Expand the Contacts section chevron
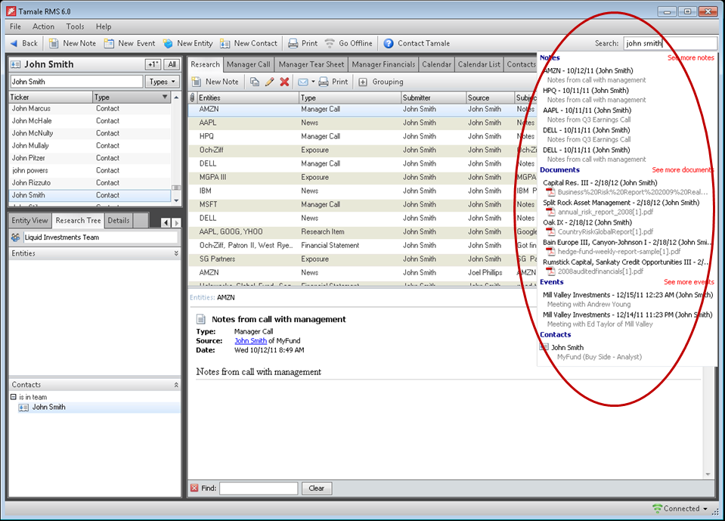The height and width of the screenshot is (521, 725). [176, 385]
